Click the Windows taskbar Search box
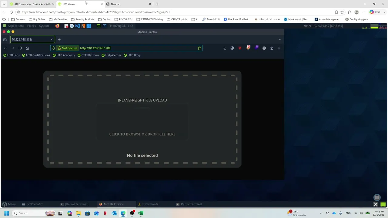Screen dimensions: 388x218 point(34,213)
